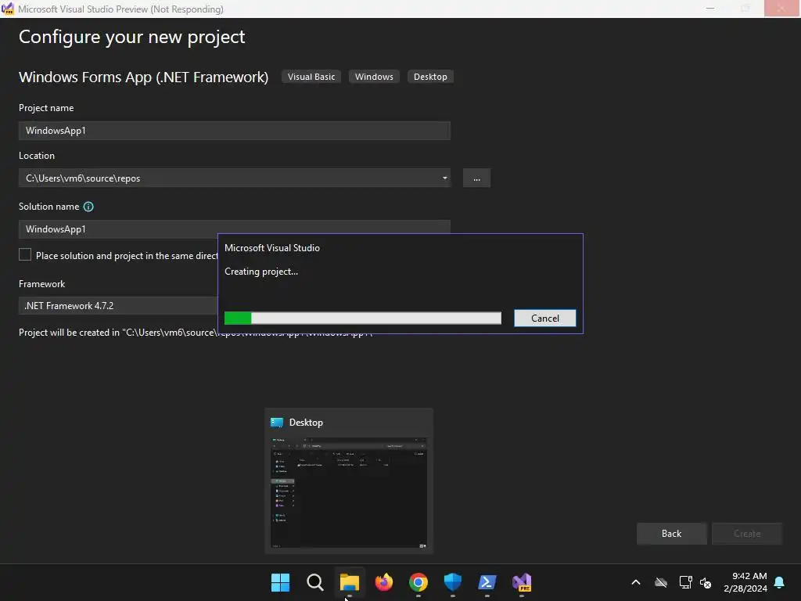Open the notification bell

pos(780,582)
